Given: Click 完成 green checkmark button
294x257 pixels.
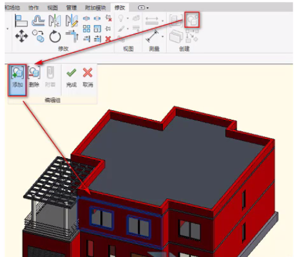Looking at the screenshot, I should 71,77.
